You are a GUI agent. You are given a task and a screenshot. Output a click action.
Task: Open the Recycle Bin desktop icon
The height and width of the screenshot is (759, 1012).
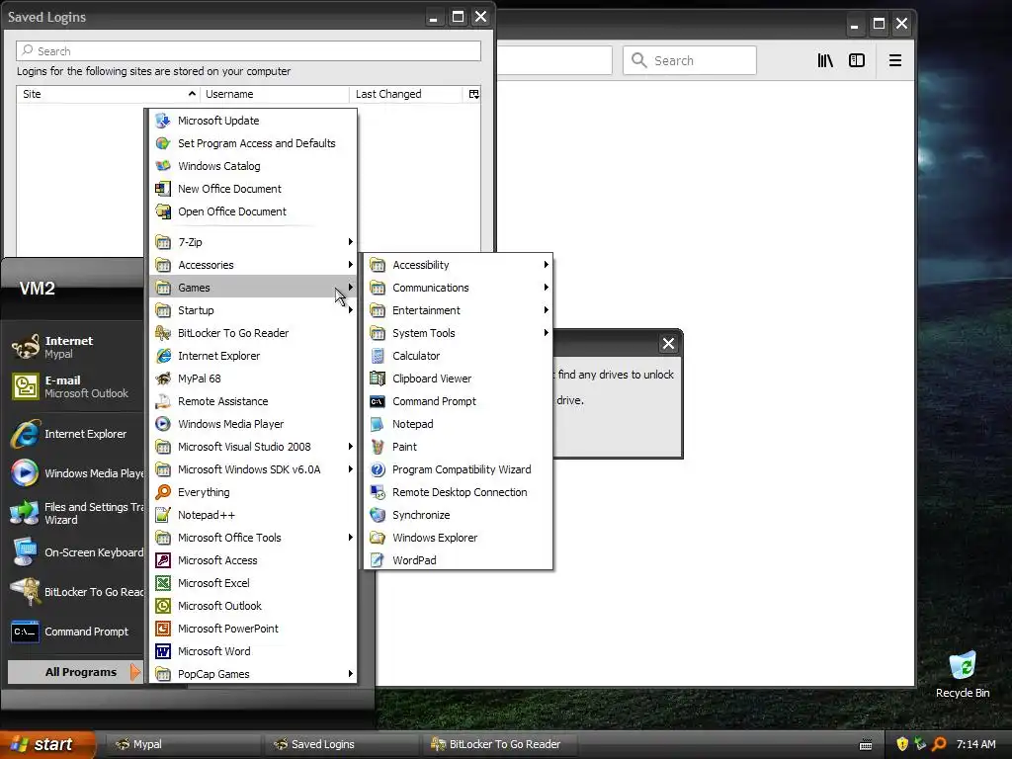[x=963, y=675]
